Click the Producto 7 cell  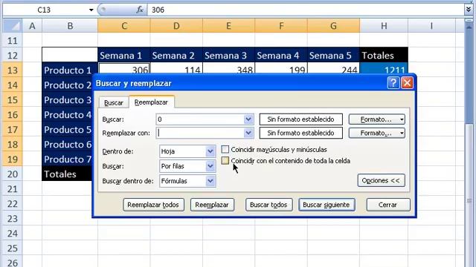[67, 159]
